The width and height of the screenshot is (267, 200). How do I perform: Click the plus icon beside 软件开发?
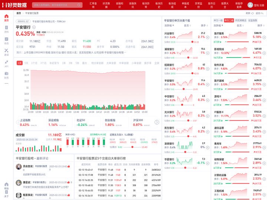(264, 69)
